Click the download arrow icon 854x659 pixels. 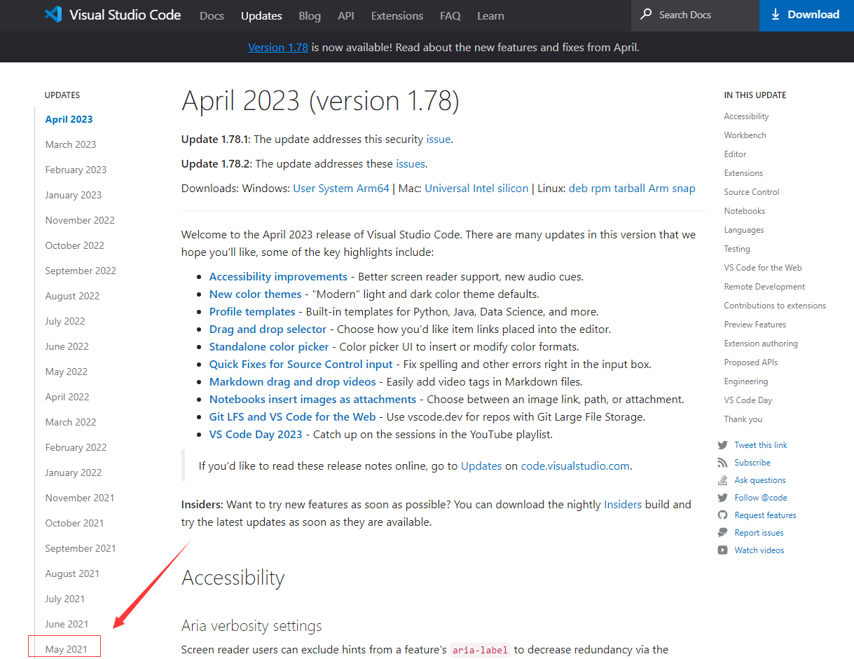[x=776, y=15]
